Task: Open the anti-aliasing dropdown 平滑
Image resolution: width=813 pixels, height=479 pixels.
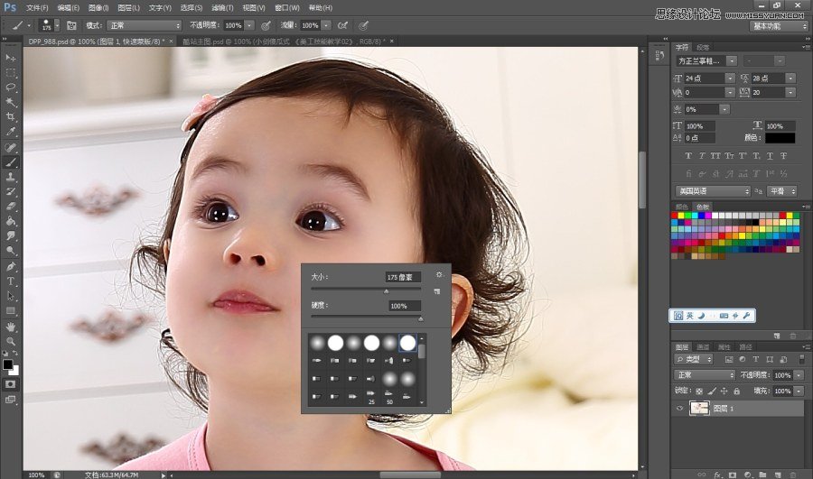Action: (782, 191)
